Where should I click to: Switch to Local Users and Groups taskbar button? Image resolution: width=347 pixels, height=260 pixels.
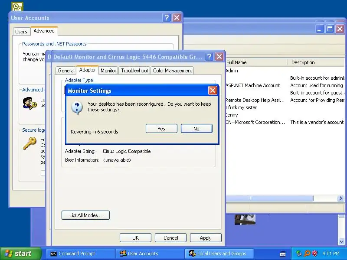[x=219, y=253]
